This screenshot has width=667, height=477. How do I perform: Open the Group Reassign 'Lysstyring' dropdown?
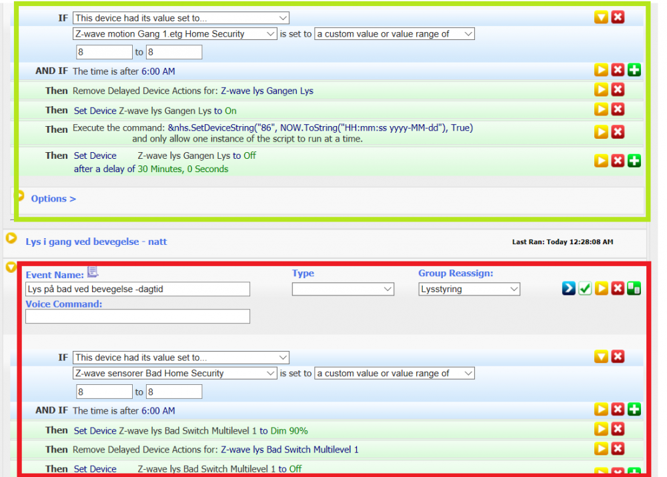pos(470,289)
